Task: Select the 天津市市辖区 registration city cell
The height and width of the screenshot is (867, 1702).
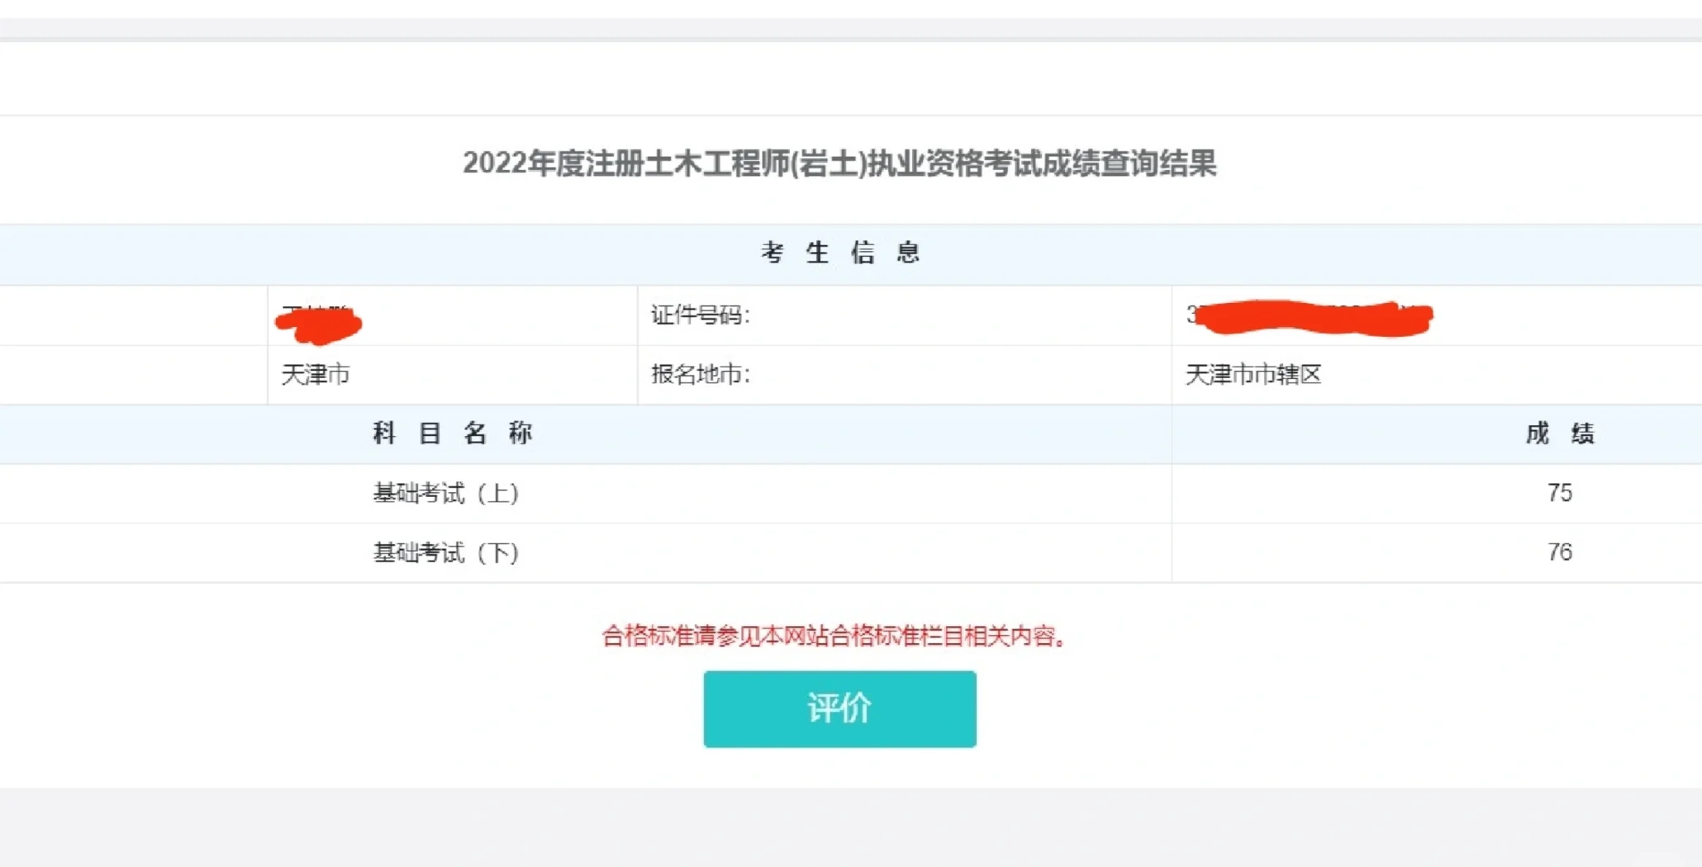Action: (x=1253, y=375)
